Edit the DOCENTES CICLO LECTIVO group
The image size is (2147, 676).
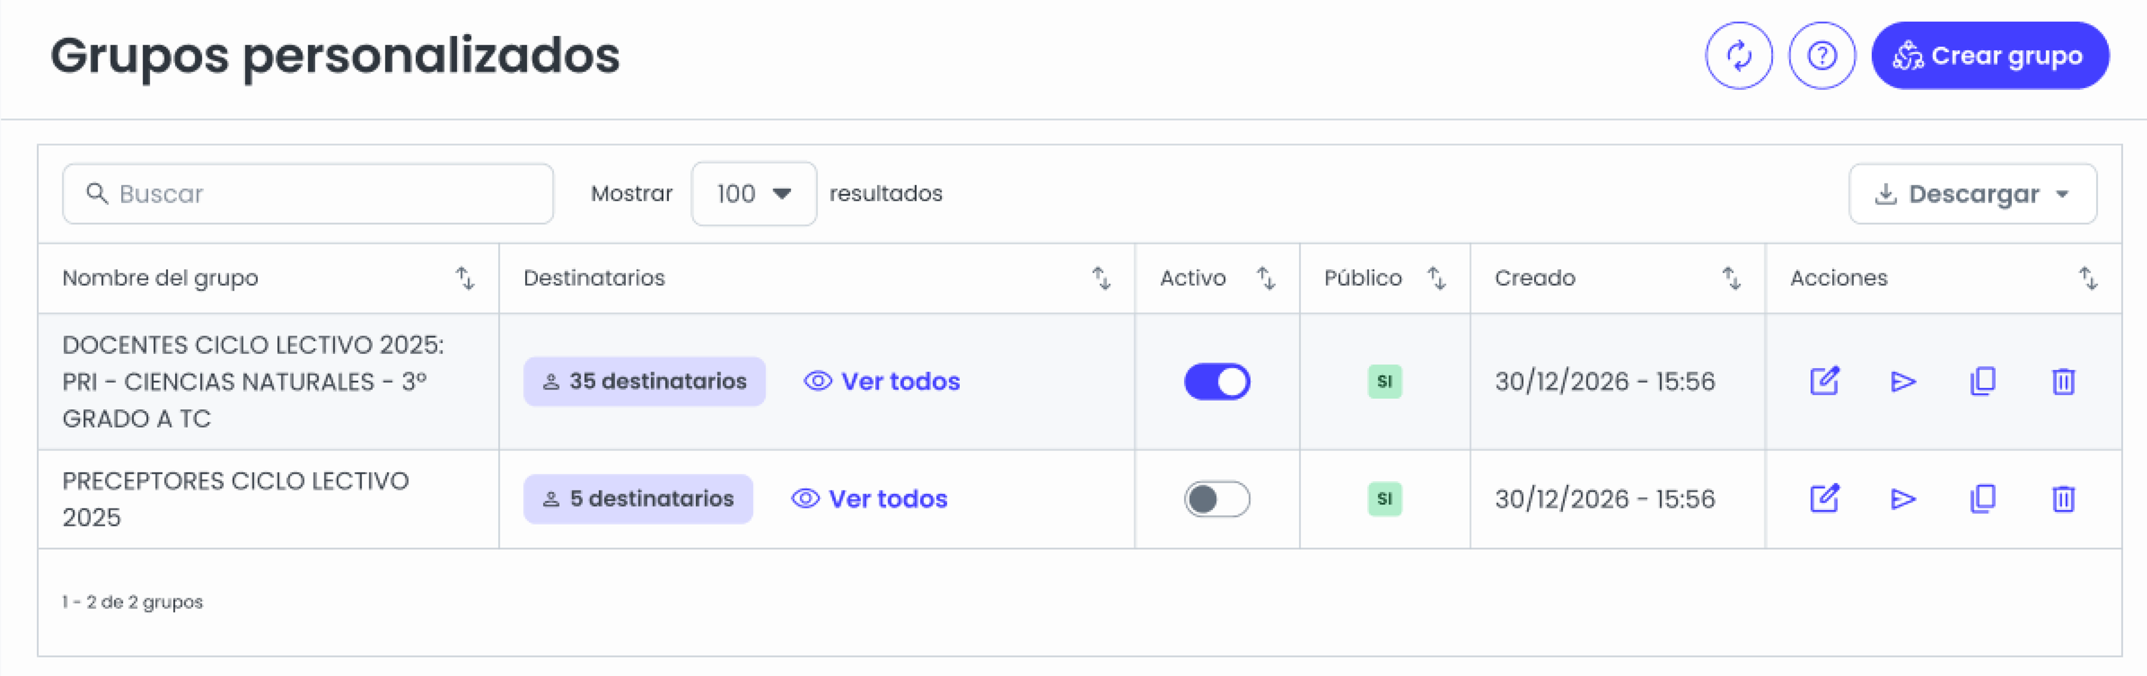click(1824, 381)
